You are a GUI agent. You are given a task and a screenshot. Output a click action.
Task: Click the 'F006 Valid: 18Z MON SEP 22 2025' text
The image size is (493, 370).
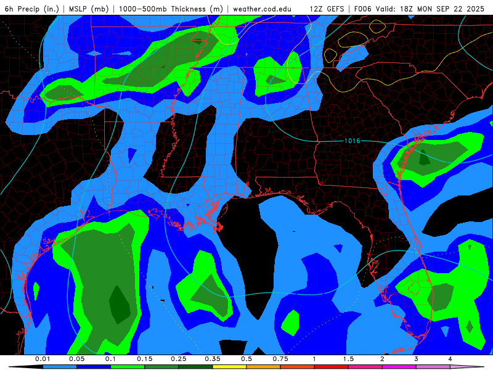(x=419, y=9)
